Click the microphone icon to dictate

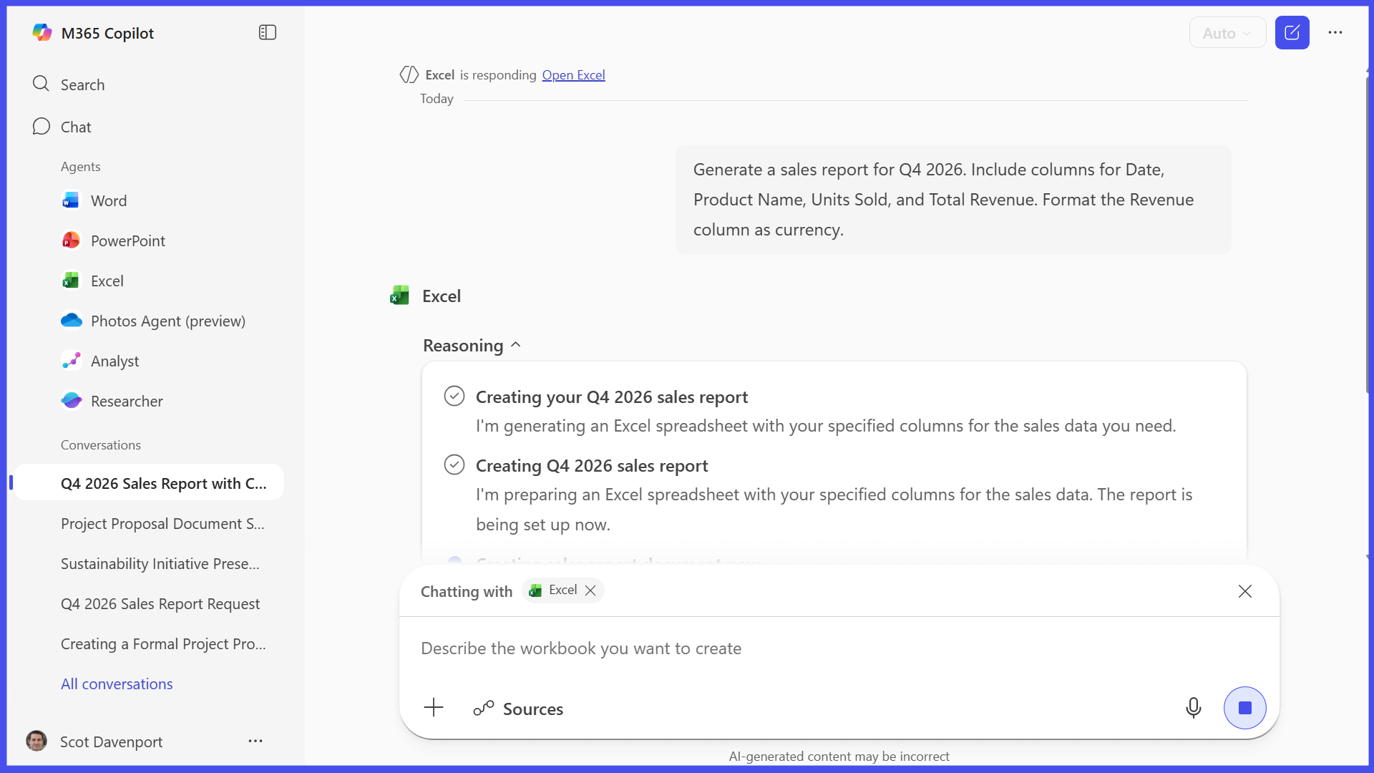coord(1194,708)
